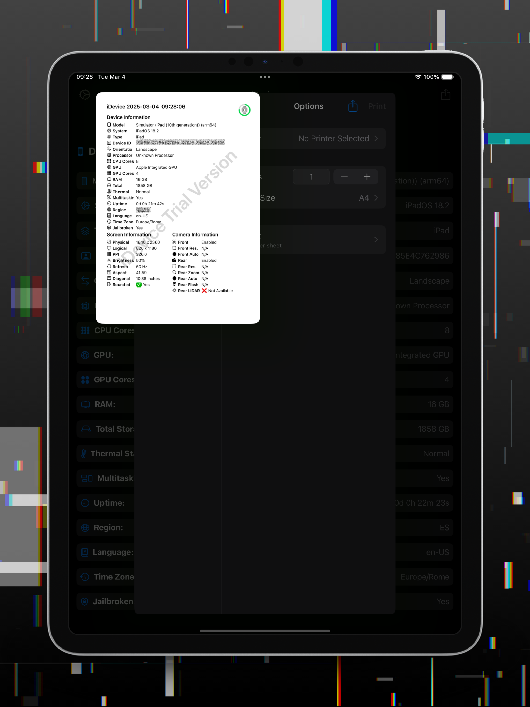Click the 'iPadOS 18.2' system value

pyautogui.click(x=427, y=205)
